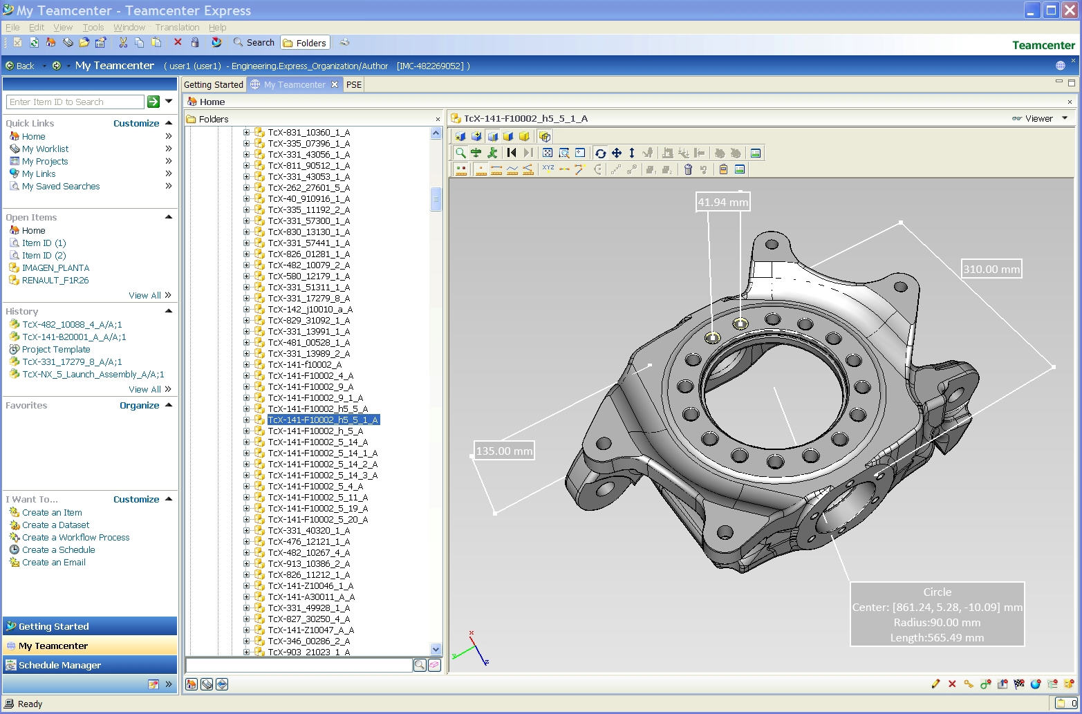
Task: Click the Fit All view icon
Action: pos(548,153)
